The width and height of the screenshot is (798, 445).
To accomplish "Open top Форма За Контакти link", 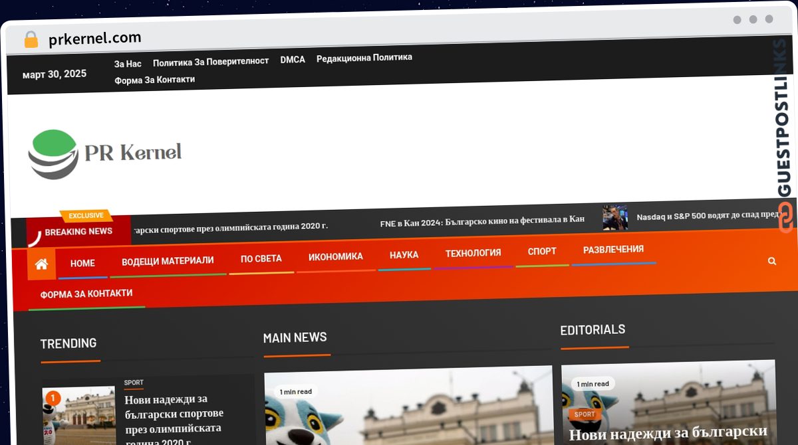I will (154, 80).
